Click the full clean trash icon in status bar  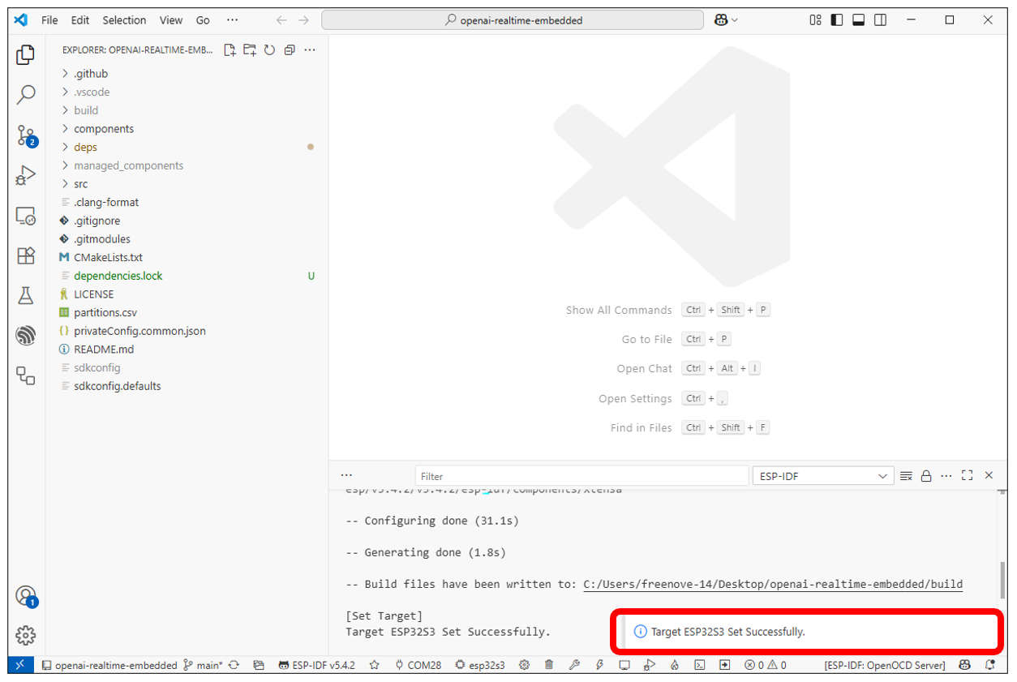[x=549, y=665]
